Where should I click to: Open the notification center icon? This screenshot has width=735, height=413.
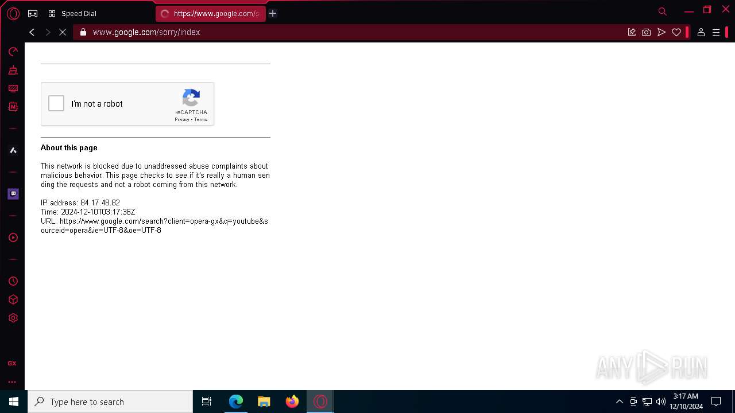(716, 402)
